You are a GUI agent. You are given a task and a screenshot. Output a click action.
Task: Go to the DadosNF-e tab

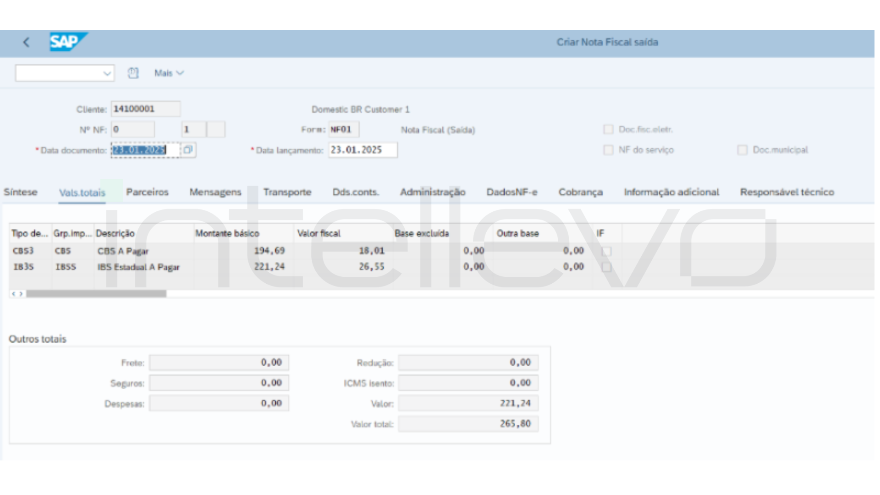(511, 192)
